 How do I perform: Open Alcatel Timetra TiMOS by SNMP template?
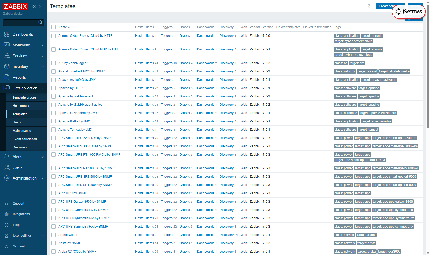(81, 71)
